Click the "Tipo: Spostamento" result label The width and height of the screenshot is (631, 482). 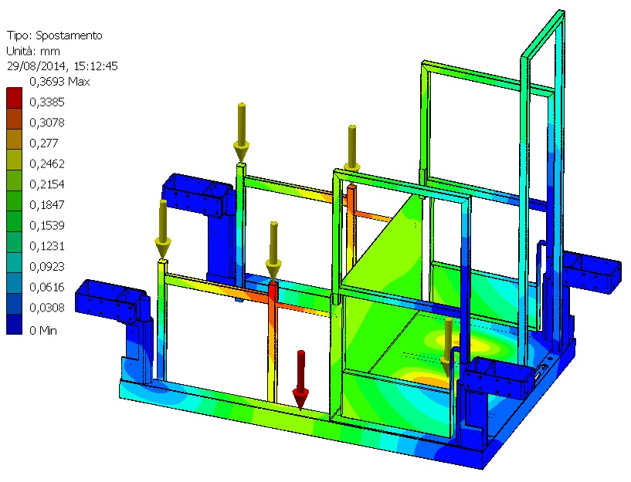[54, 35]
